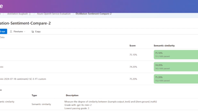Viewport: 198px width, 111px height.
Task: Click the Finetune button label
Action: click(x=18, y=31)
